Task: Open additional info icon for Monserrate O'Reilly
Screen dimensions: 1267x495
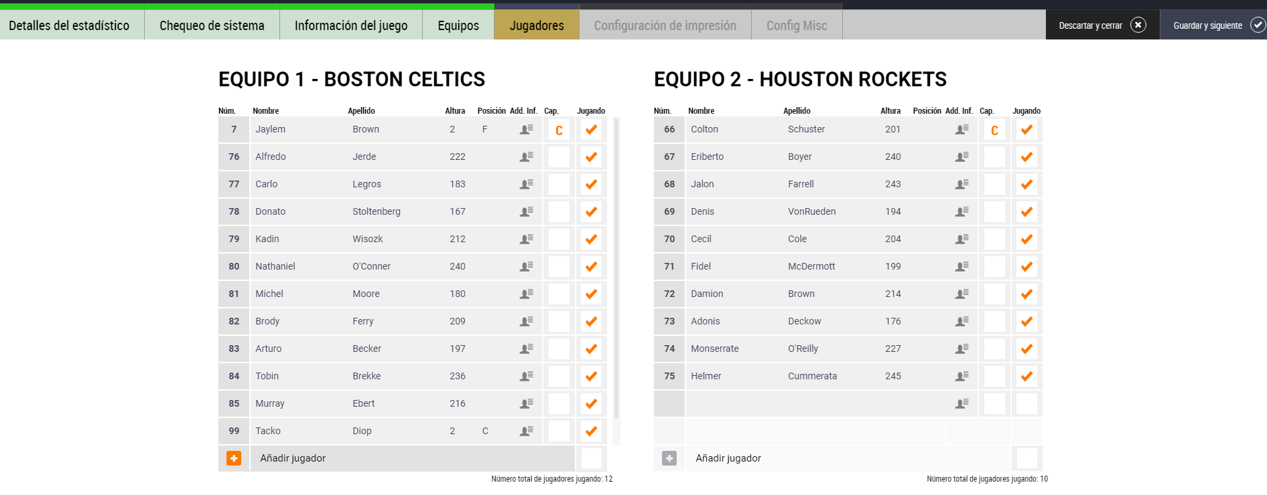Action: click(962, 349)
